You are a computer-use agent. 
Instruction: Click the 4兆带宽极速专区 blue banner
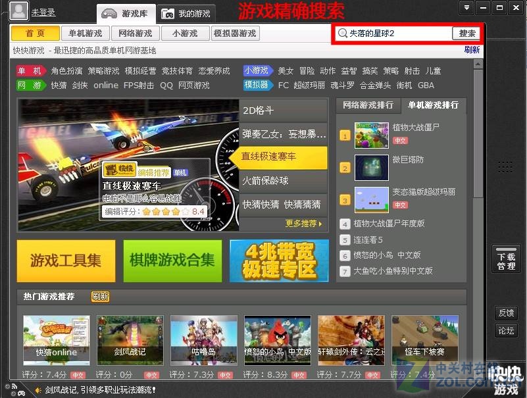(x=280, y=261)
